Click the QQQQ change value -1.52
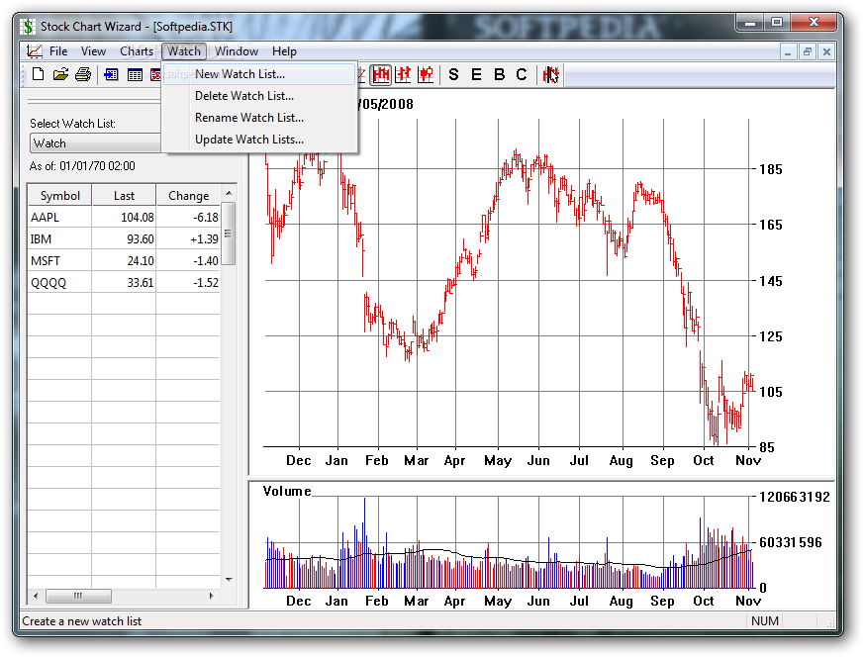 [x=206, y=283]
